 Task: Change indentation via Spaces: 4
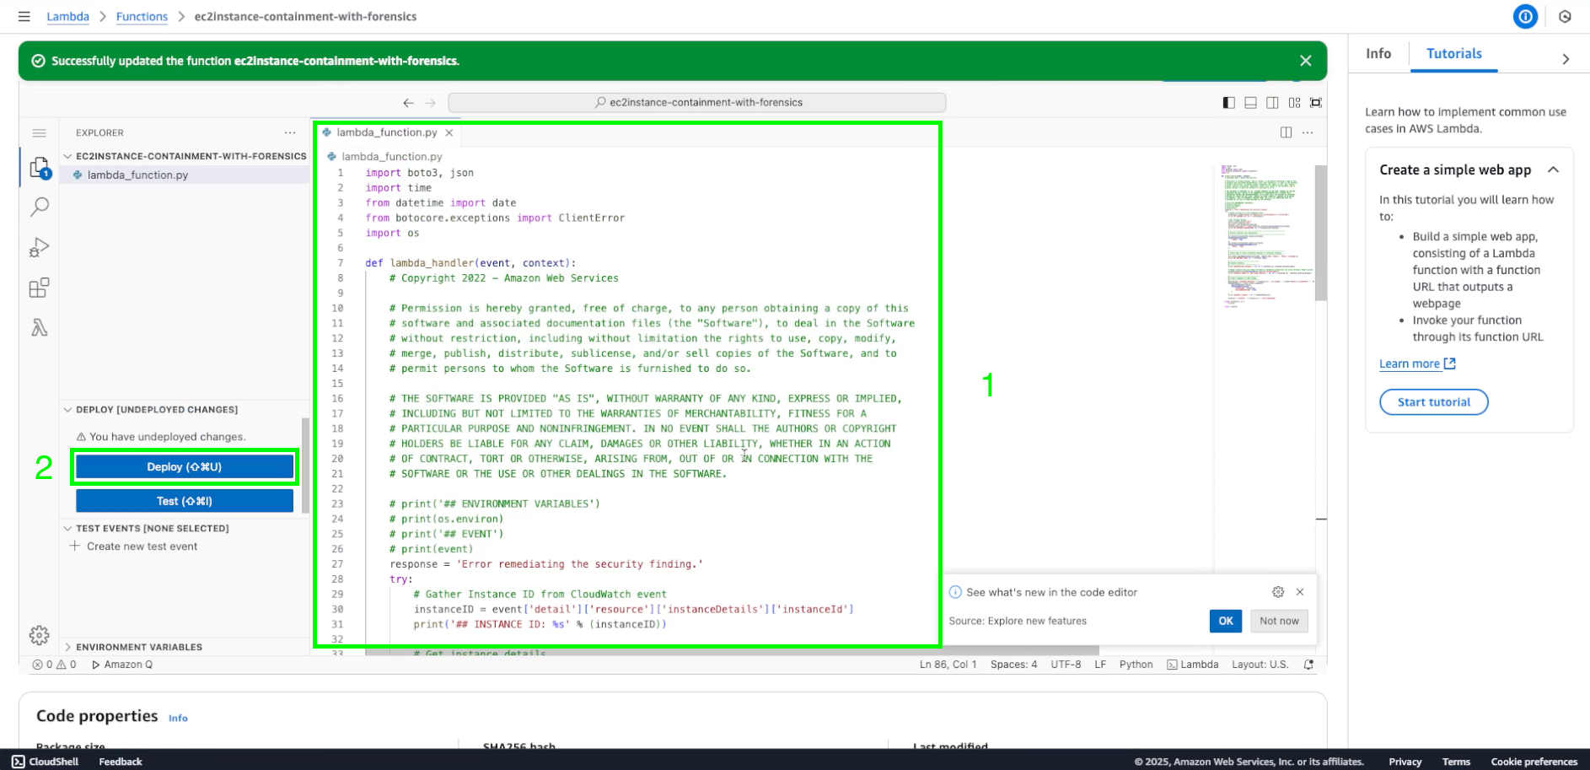[1013, 665]
